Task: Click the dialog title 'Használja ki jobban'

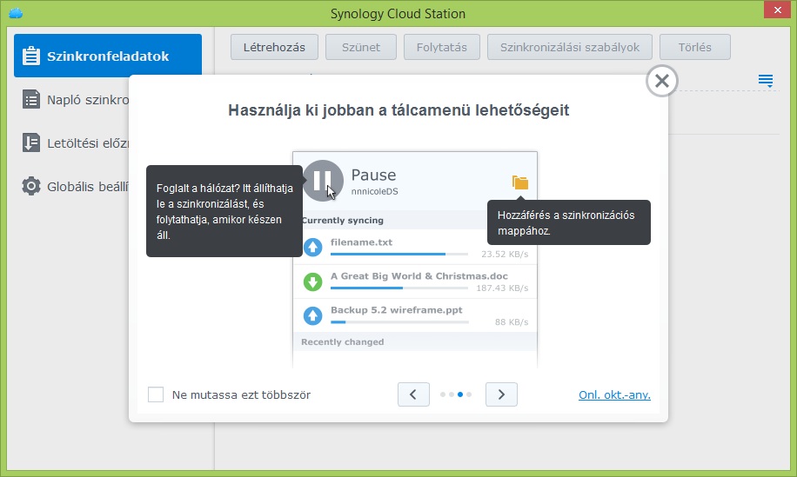Action: (x=398, y=110)
